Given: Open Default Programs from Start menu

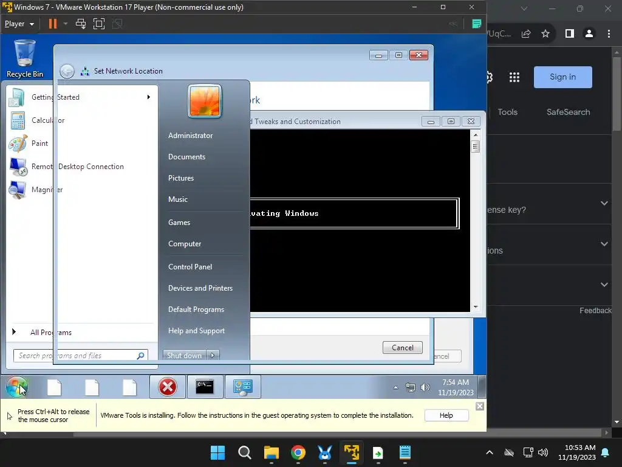Looking at the screenshot, I should point(196,310).
